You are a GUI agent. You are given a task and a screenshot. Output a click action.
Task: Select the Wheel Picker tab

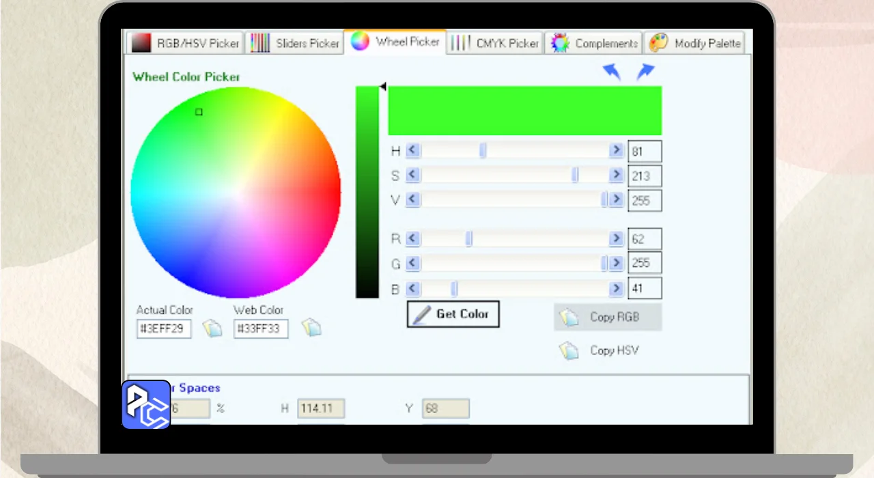(395, 42)
